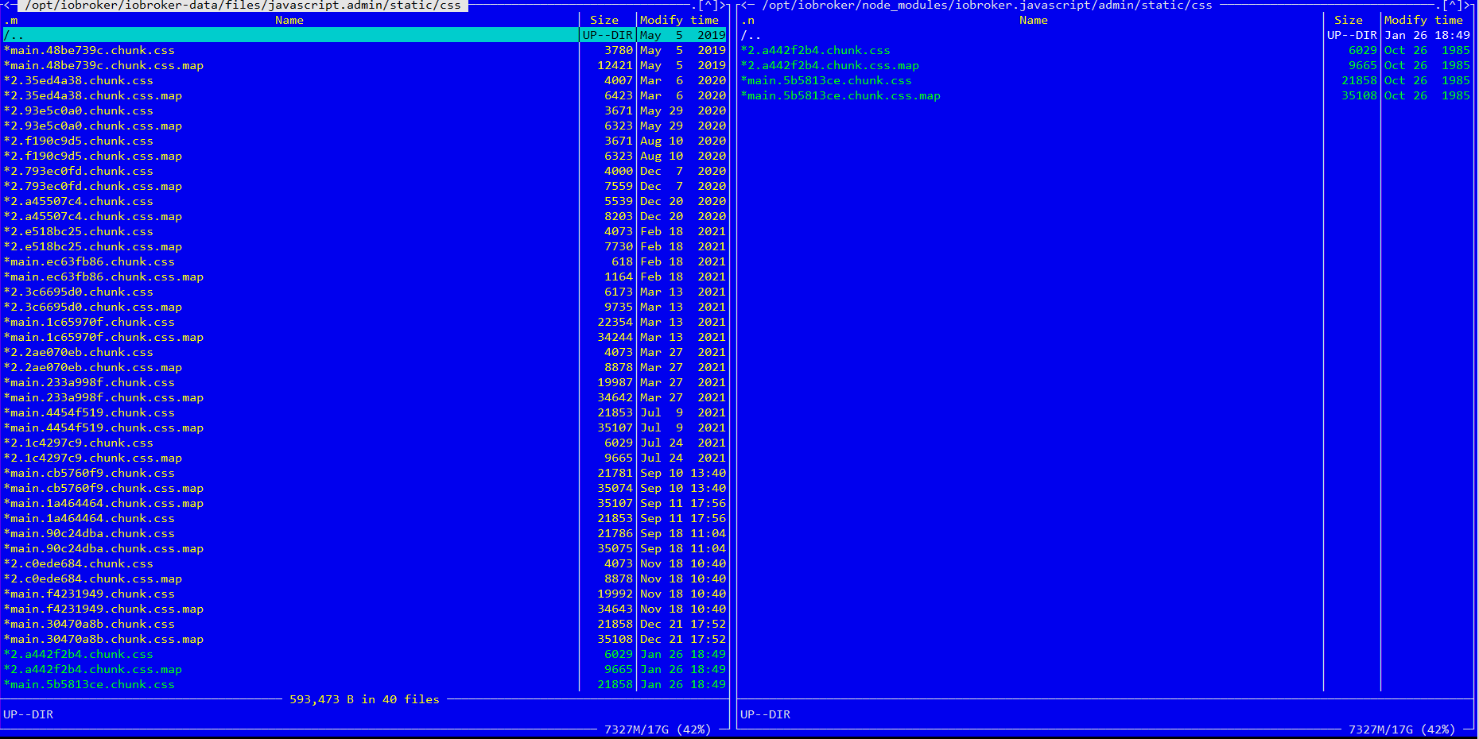Click right panel Name column header

point(1033,20)
